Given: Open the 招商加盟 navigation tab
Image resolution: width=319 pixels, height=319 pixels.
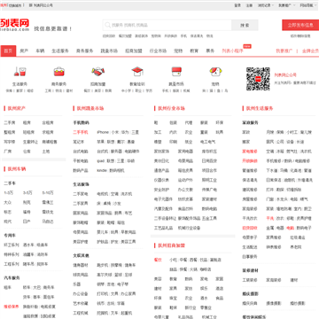Looking at the screenshot, I should tap(134, 51).
